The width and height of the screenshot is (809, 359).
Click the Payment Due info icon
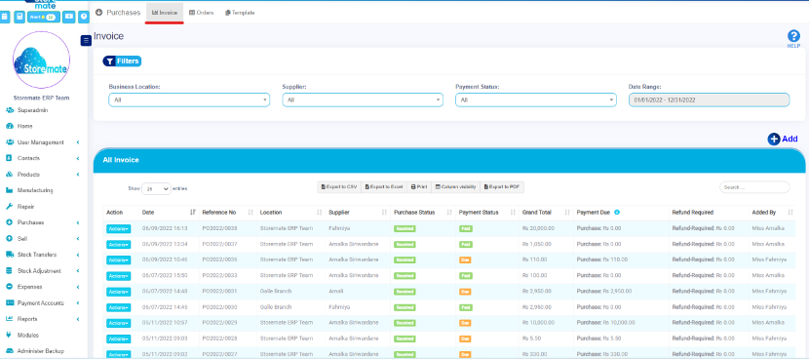click(x=617, y=213)
